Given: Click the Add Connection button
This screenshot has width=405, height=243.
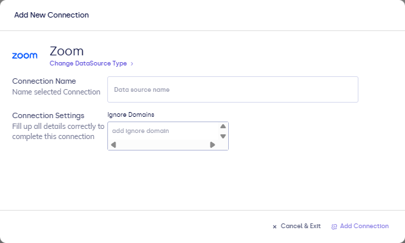Looking at the screenshot, I should click(360, 226).
